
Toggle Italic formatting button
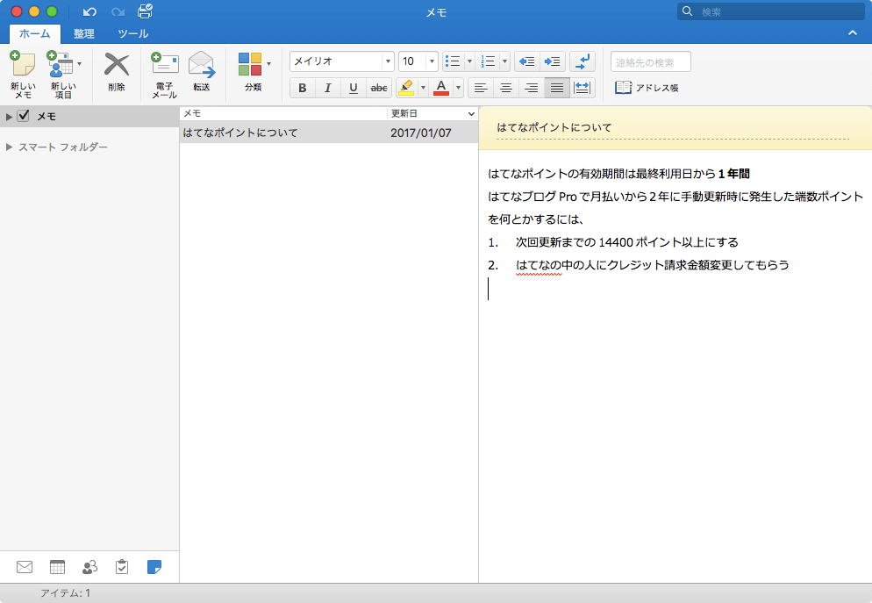pyautogui.click(x=328, y=88)
